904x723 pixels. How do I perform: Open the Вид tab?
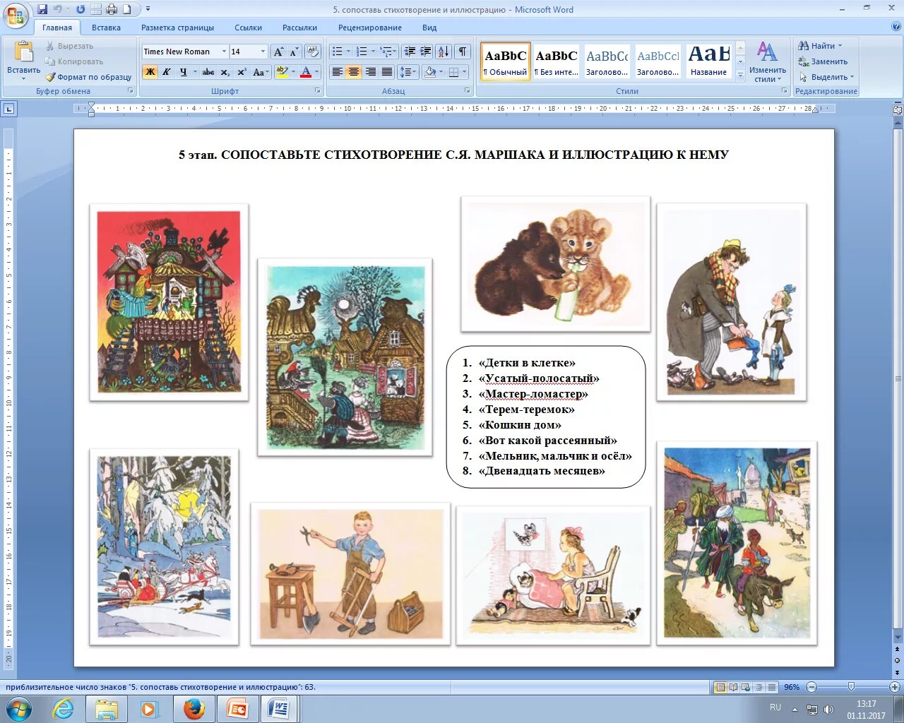tap(429, 28)
